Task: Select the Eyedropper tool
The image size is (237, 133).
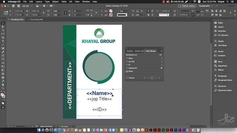Action: [3, 81]
